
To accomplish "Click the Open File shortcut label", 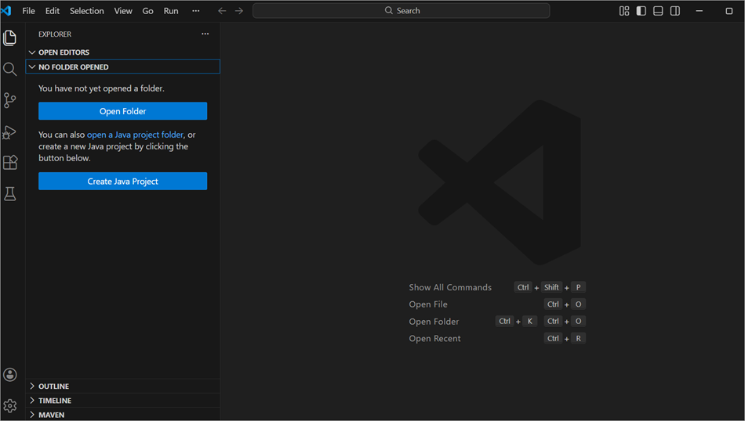I will point(428,304).
